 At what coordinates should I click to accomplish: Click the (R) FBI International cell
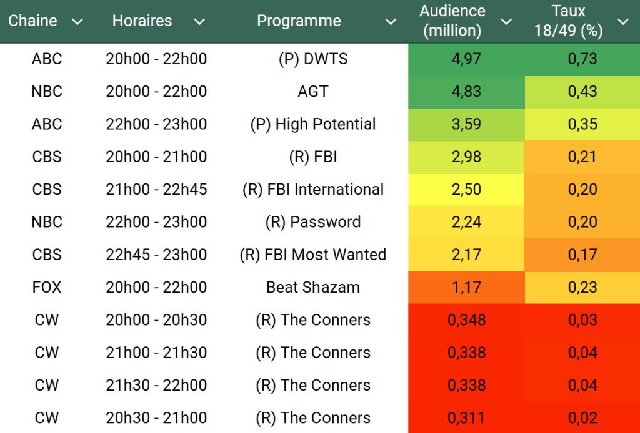pyautogui.click(x=312, y=190)
